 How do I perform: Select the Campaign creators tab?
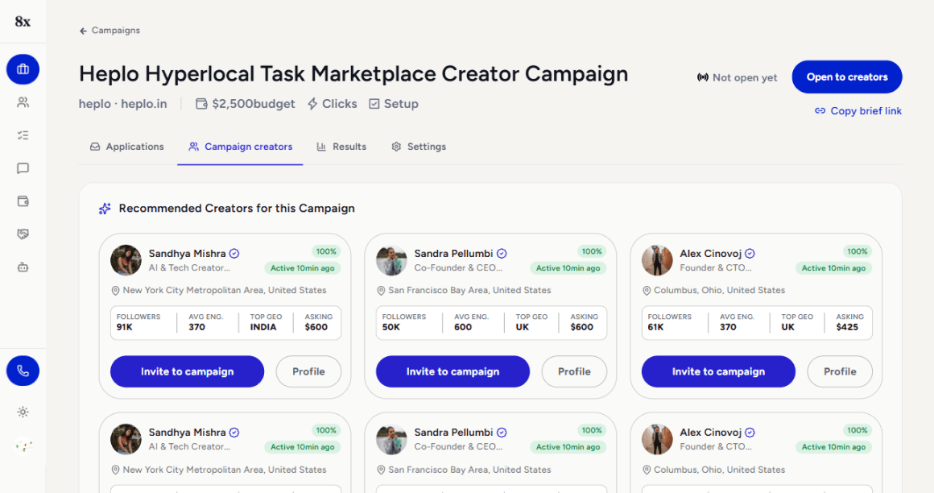240,147
